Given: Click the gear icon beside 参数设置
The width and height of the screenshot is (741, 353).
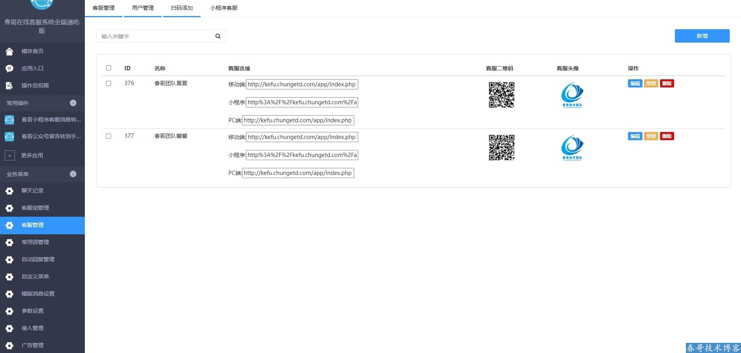Looking at the screenshot, I should pyautogui.click(x=9, y=311).
